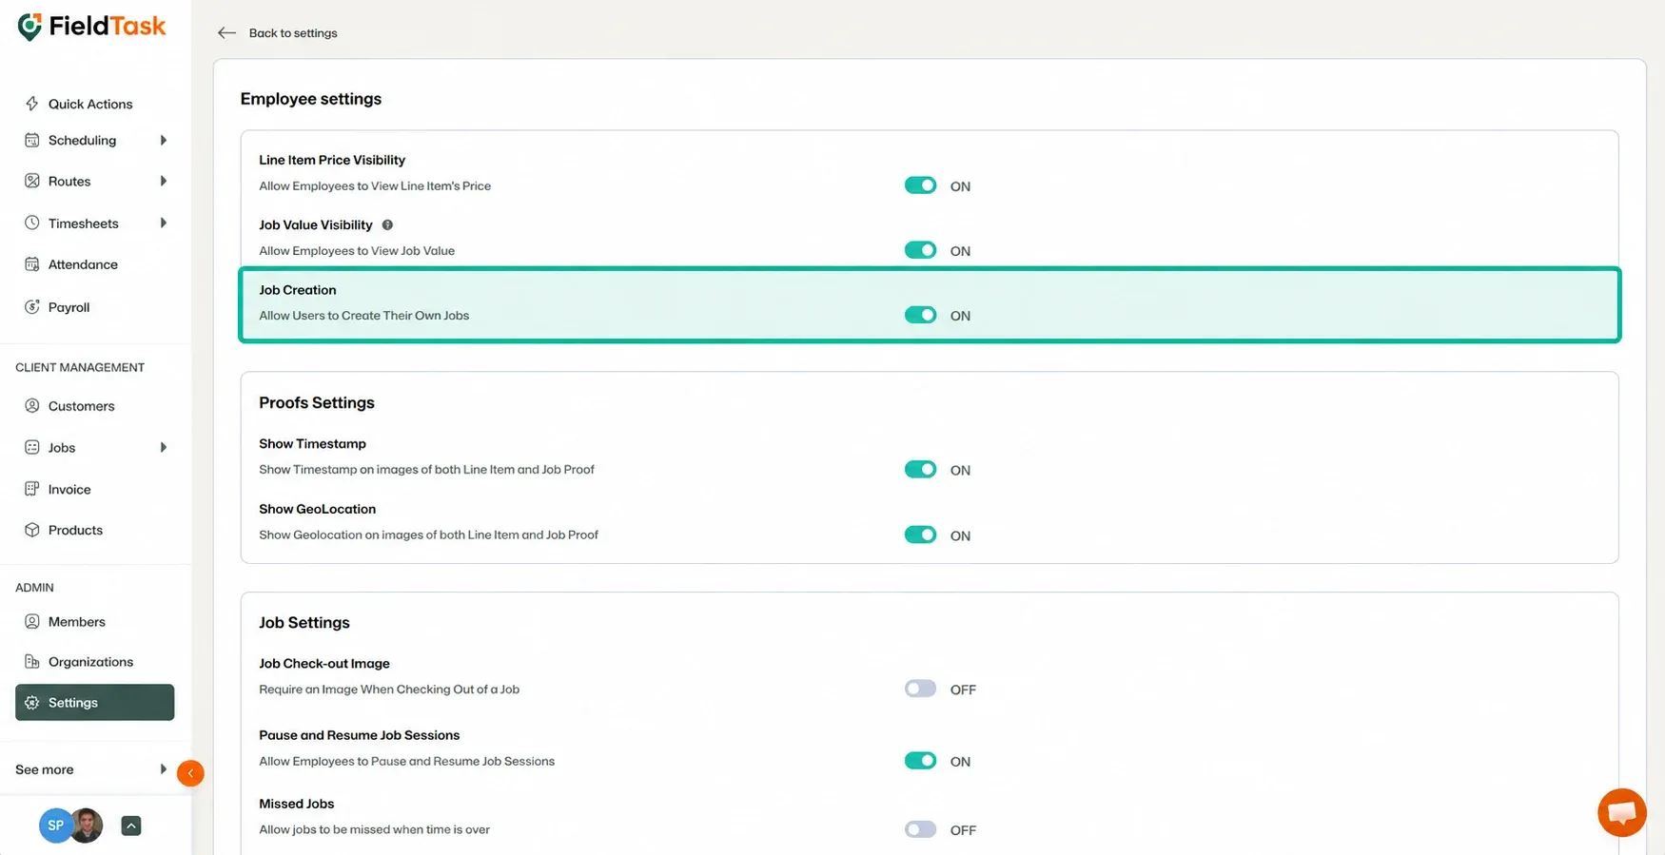The width and height of the screenshot is (1665, 855).
Task: Click the back arrow icon
Action: (226, 33)
